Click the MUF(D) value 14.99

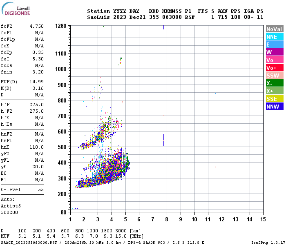(37, 82)
